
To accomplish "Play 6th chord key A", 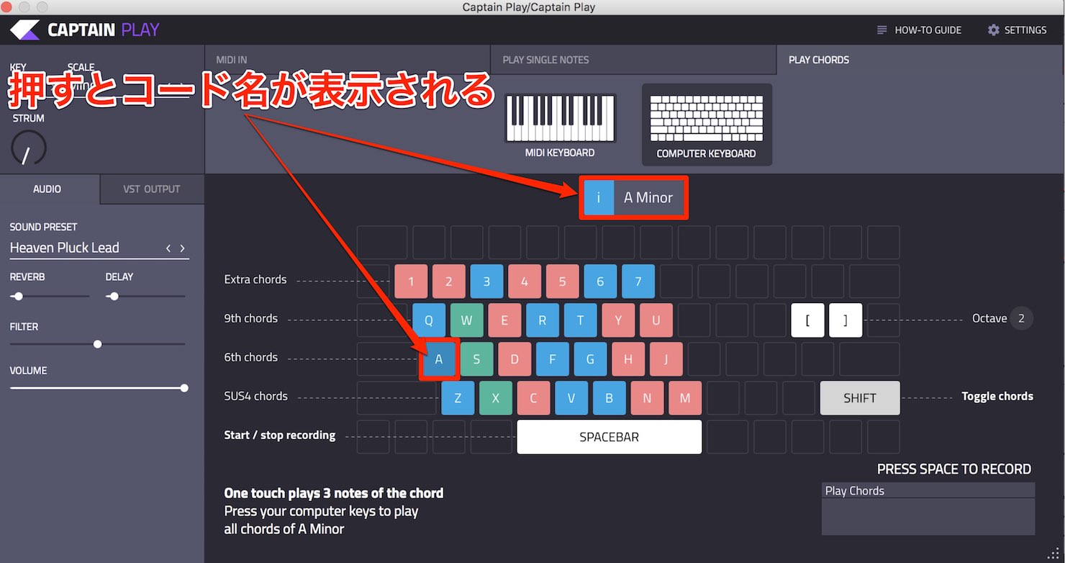I will tap(439, 359).
